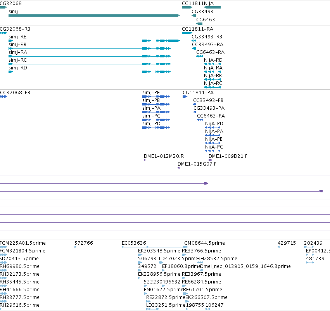Select protein simj-PE
330x311 pixels.
[156, 97]
